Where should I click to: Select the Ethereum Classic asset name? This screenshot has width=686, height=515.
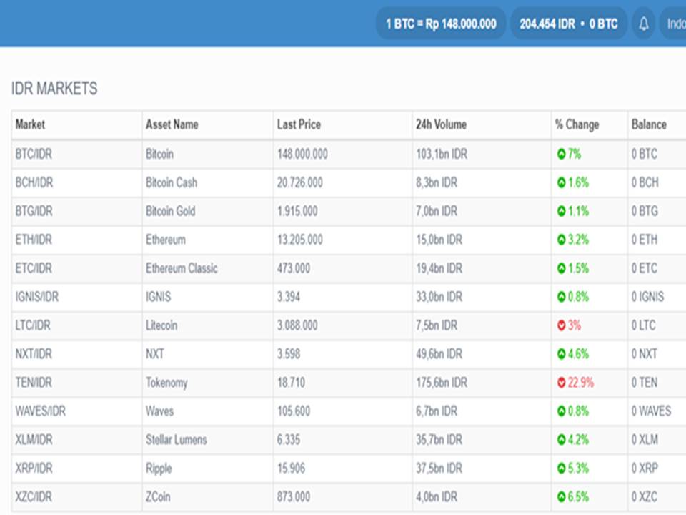[x=182, y=268]
